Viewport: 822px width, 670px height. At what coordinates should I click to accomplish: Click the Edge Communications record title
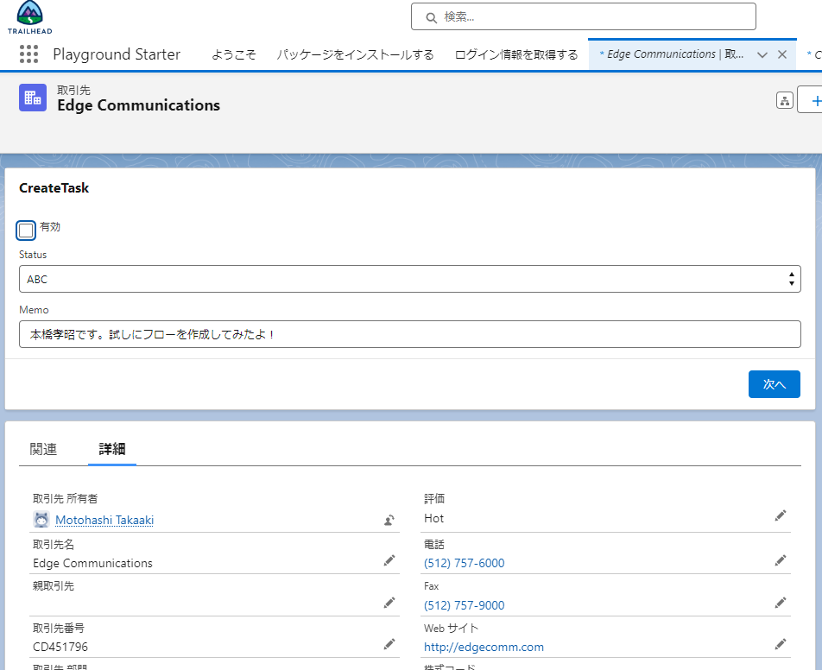click(x=138, y=105)
